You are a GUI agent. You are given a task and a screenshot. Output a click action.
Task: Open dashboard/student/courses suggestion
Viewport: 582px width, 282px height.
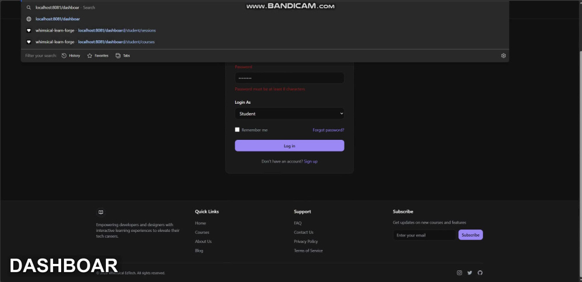click(x=265, y=42)
